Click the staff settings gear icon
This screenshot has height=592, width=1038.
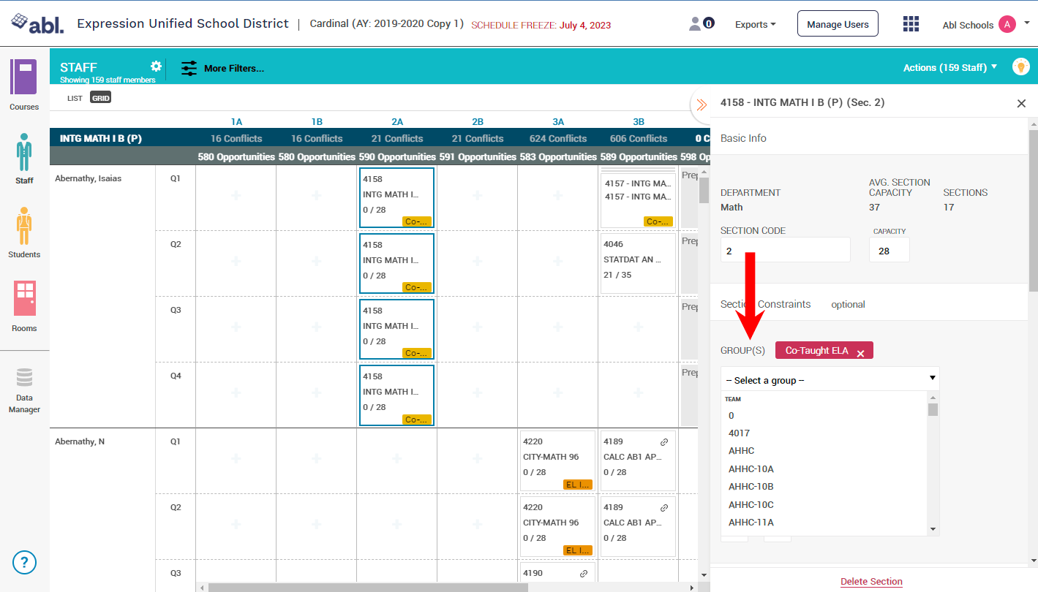156,67
